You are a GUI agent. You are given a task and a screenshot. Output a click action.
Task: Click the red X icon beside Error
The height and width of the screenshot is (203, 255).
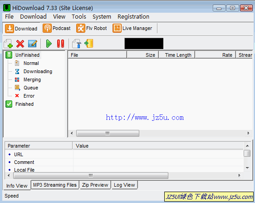click(x=17, y=96)
